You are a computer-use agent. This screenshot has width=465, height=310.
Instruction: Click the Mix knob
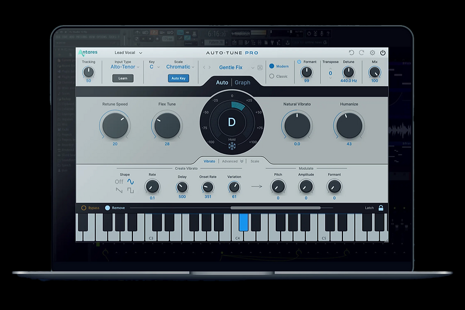[375, 72]
